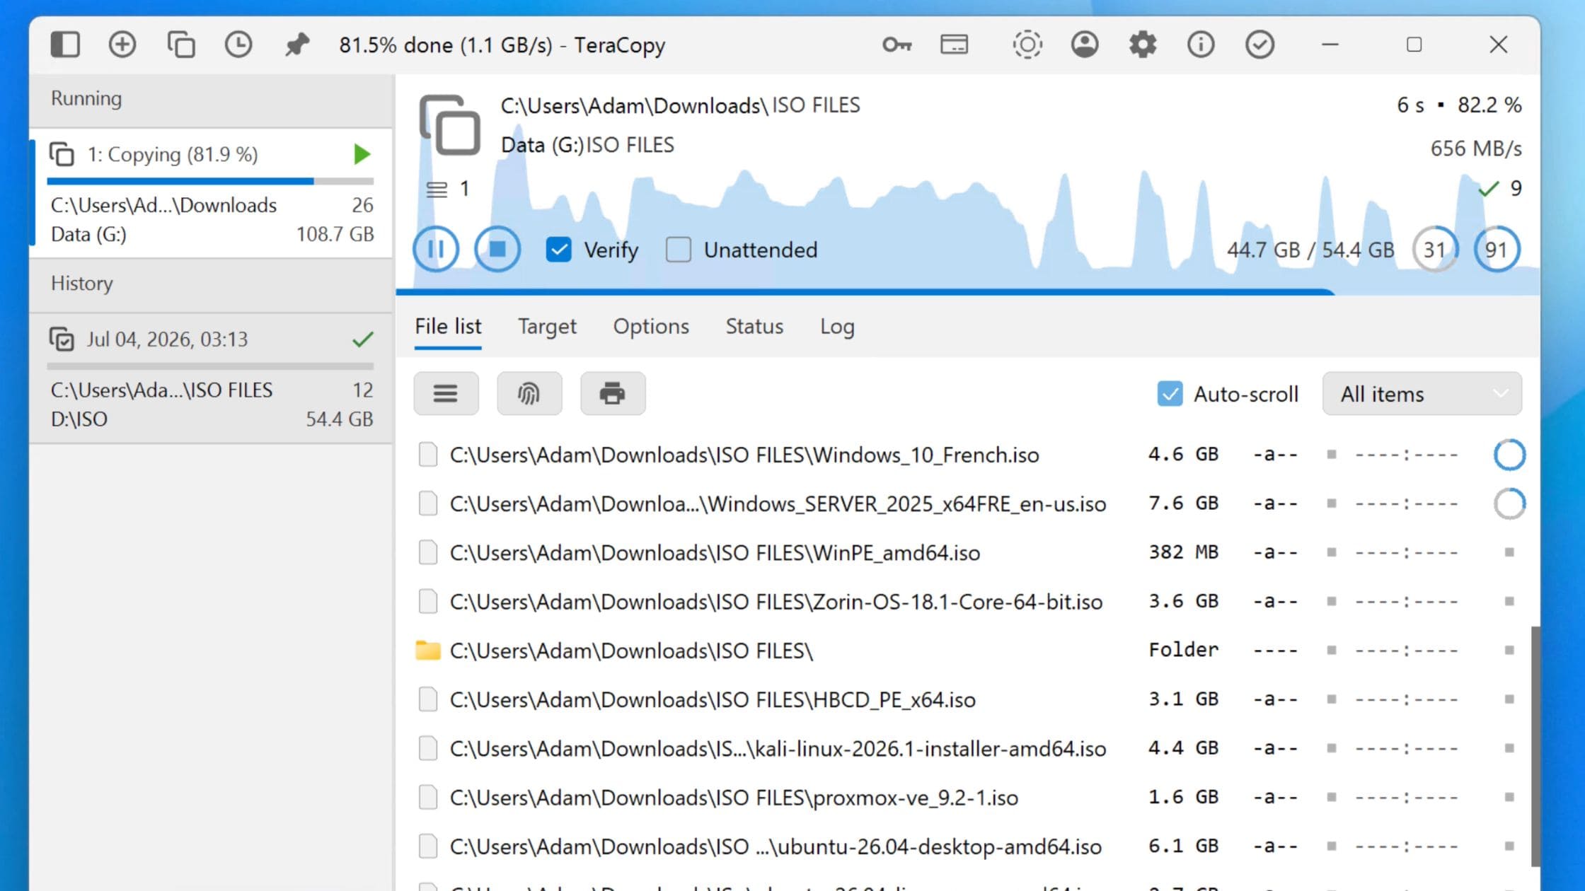Switch to the Status tab
This screenshot has width=1585, height=891.
(x=754, y=327)
